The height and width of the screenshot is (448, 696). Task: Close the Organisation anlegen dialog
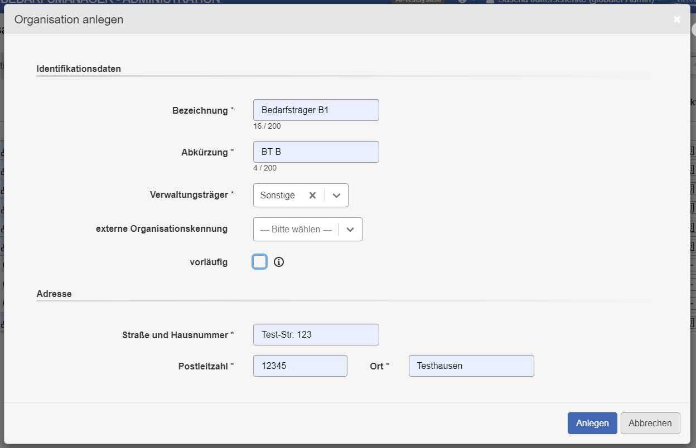(676, 20)
